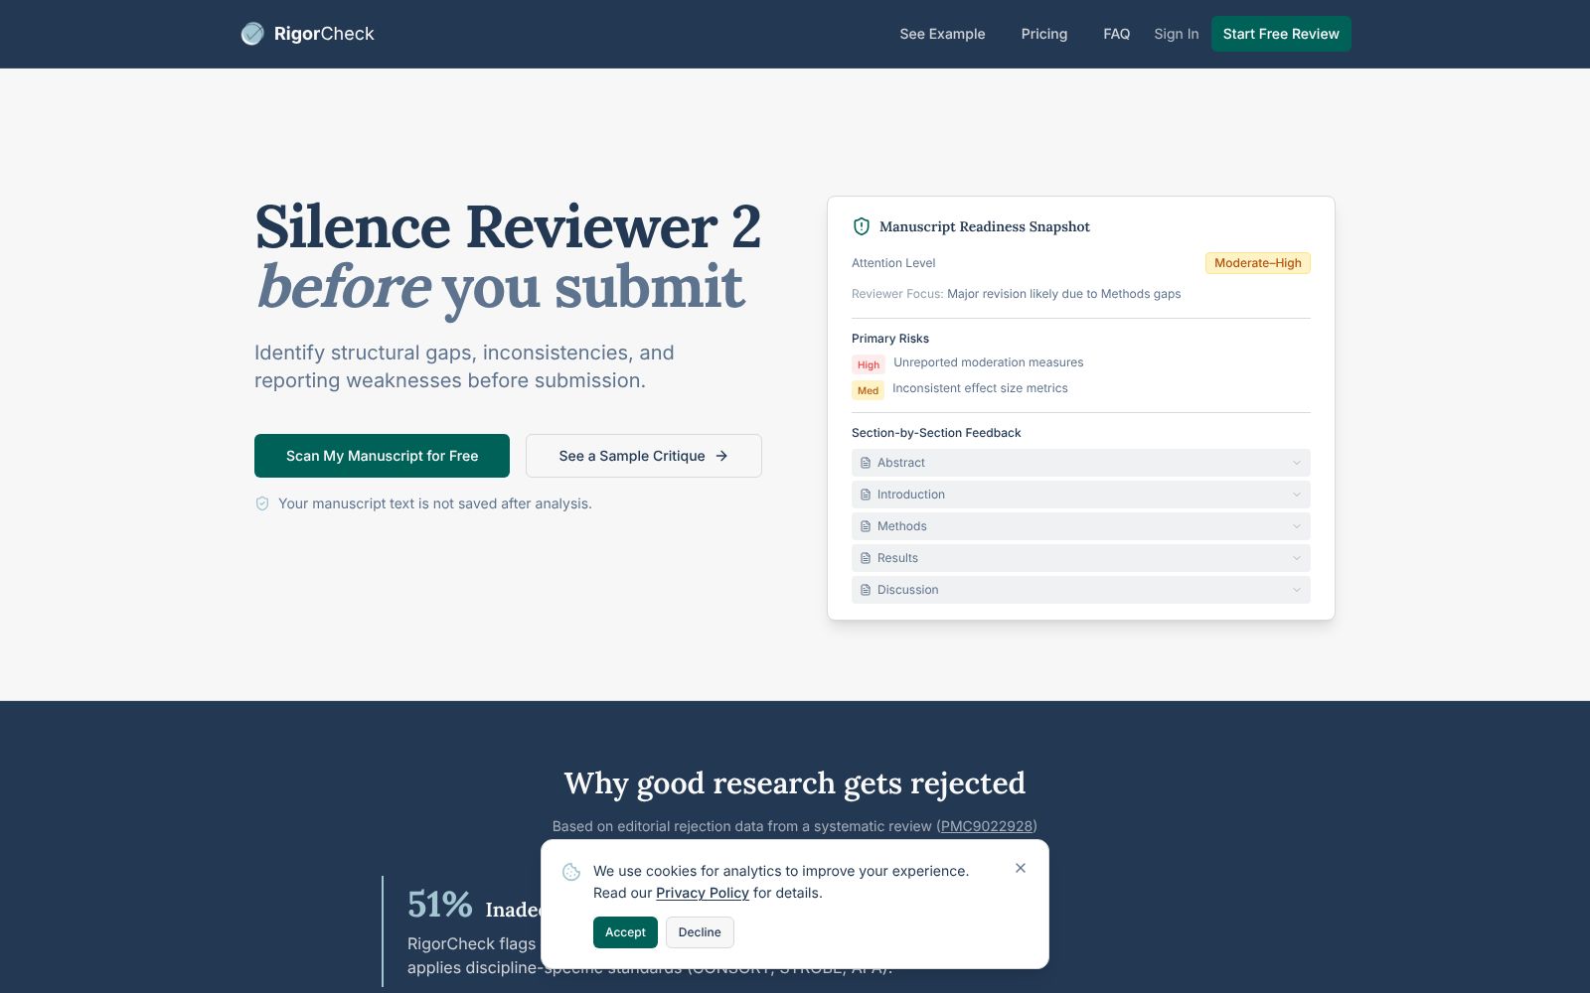The image size is (1590, 993).
Task: Click the RigorCheck logo icon
Action: [251, 33]
